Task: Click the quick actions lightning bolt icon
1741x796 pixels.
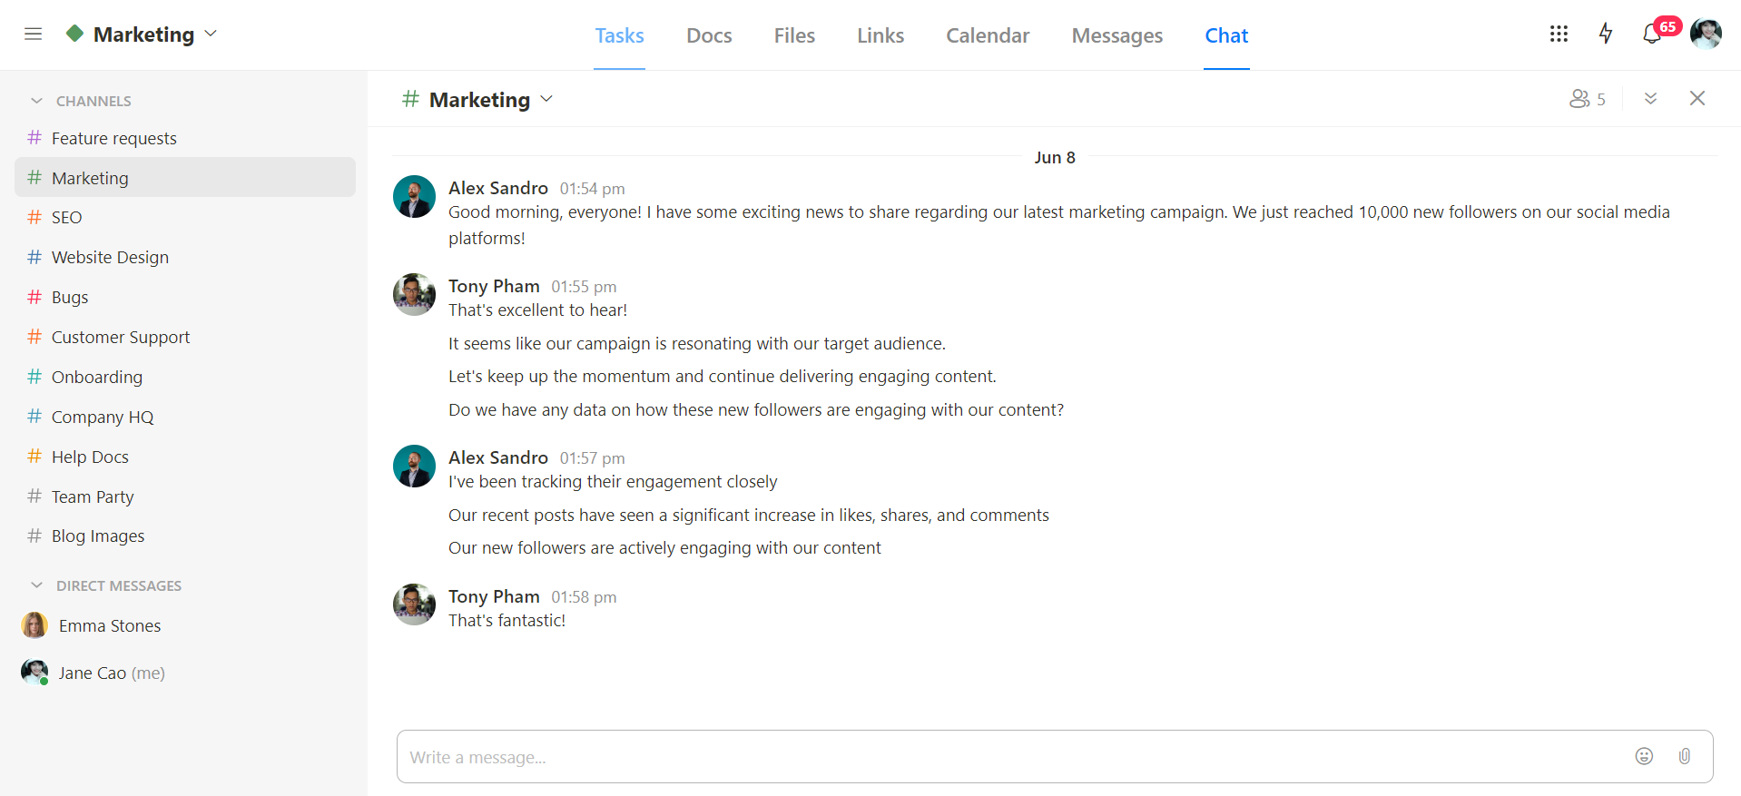Action: (1606, 34)
